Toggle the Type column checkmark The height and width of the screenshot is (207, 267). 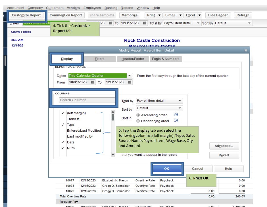point(63,125)
